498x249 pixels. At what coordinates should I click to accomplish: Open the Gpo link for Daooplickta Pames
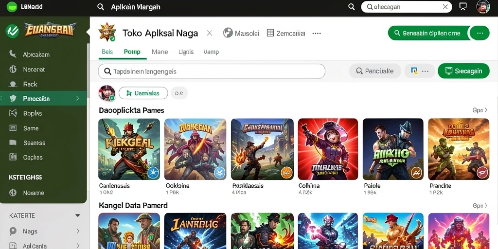click(x=480, y=110)
